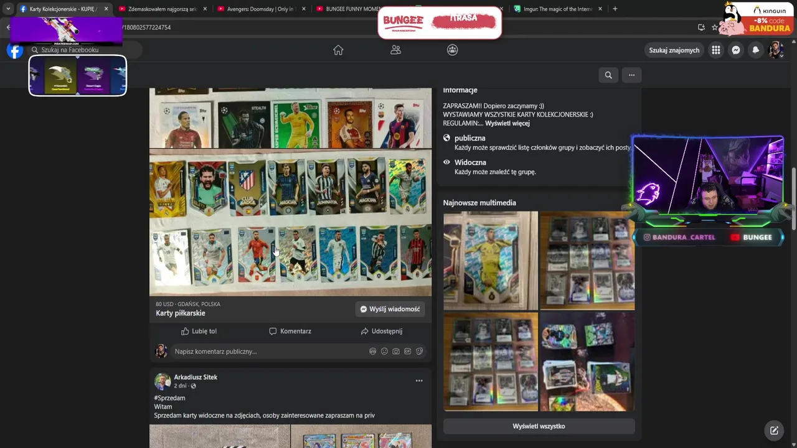Insert GIF in the comment
This screenshot has height=448, width=797.
[407, 352]
